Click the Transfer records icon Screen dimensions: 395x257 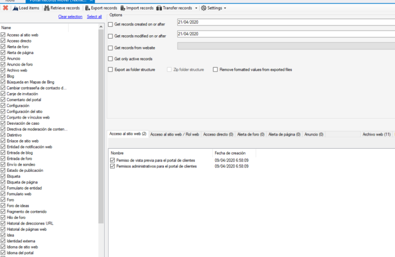pyautogui.click(x=159, y=8)
